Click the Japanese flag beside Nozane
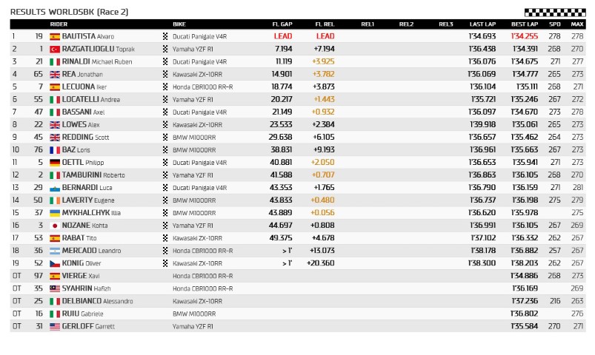The width and height of the screenshot is (595, 355). (54, 225)
